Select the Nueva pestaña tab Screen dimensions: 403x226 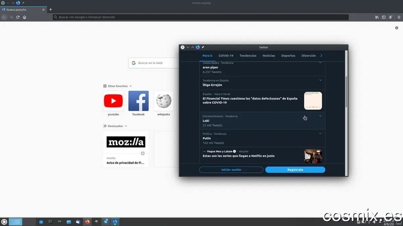(x=23, y=10)
